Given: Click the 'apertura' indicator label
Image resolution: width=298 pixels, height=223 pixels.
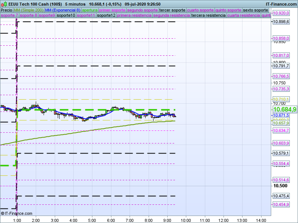Looking at the screenshot, I should (x=90, y=10).
